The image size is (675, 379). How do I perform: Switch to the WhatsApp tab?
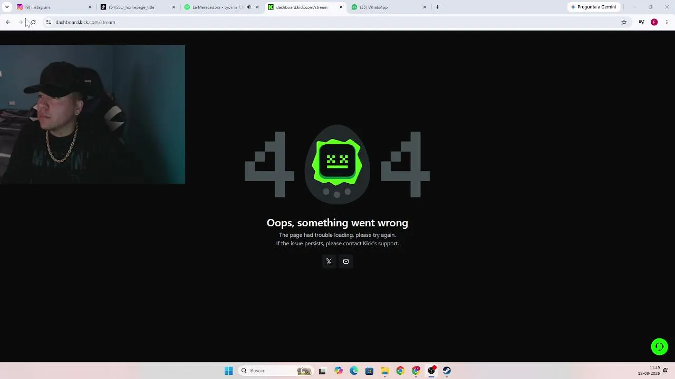[389, 7]
